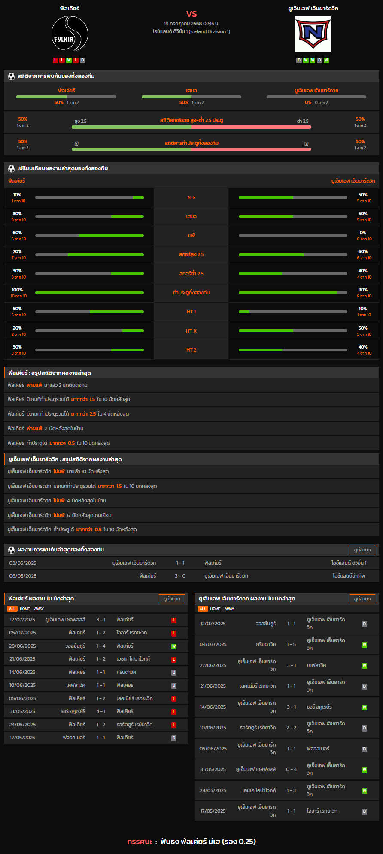Click L badge in Fylkir table 05/06/2025 row
Viewport: 383px width, 854px height.
tap(174, 699)
